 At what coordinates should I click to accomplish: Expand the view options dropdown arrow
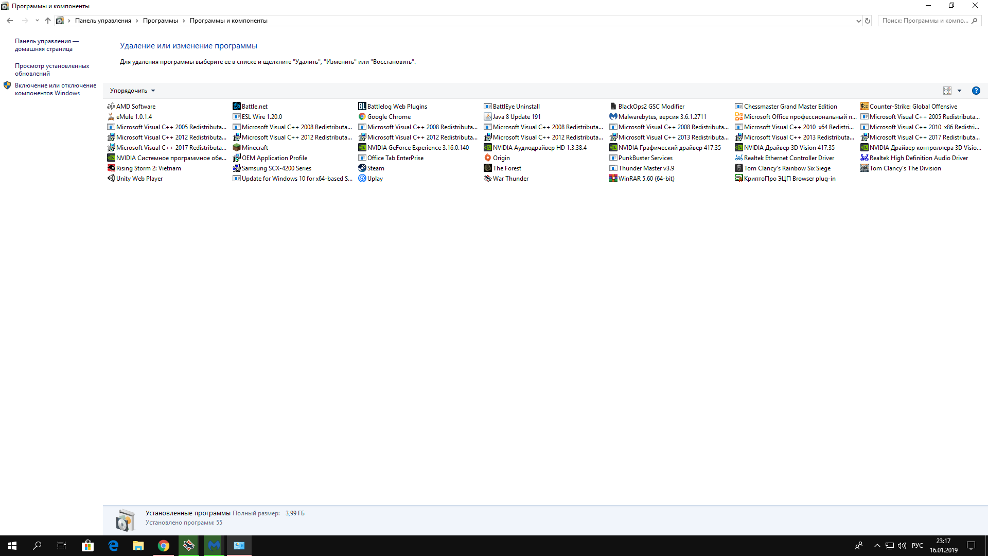pos(959,91)
